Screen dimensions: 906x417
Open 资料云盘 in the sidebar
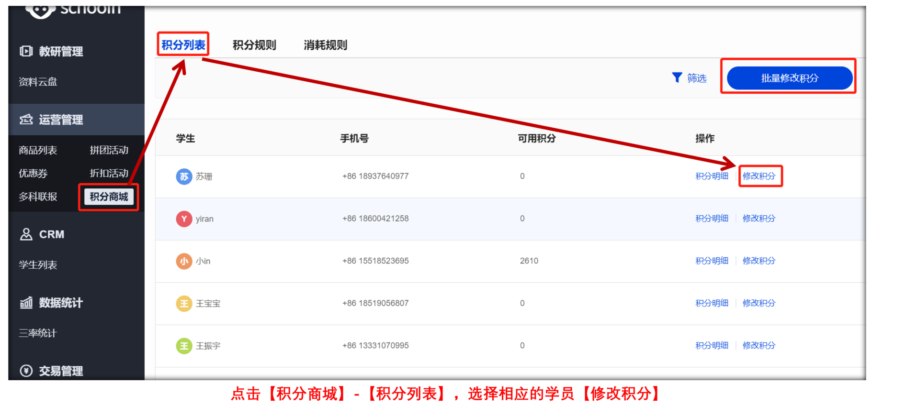click(38, 82)
